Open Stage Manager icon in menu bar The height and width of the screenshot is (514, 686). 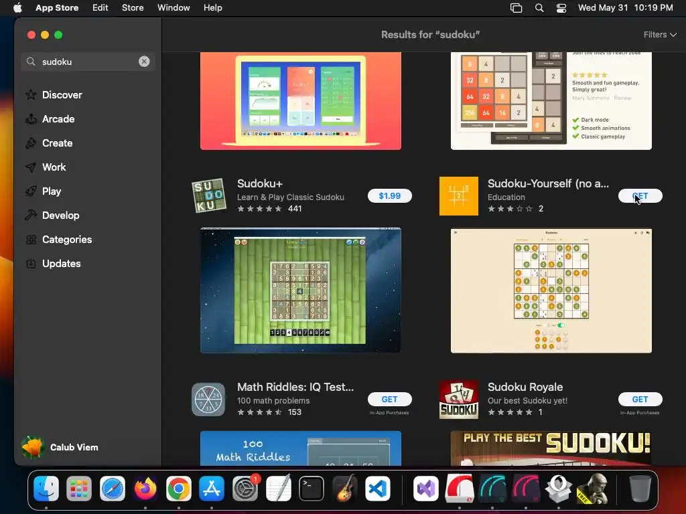click(517, 8)
